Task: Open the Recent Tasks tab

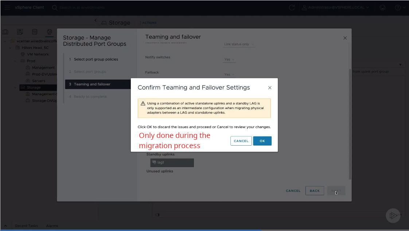Action: [26, 226]
